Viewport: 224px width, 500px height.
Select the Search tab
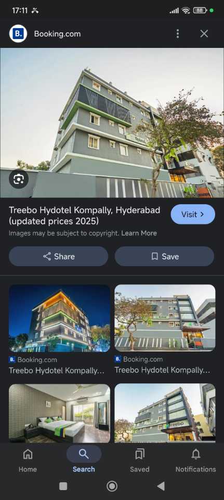(x=84, y=460)
